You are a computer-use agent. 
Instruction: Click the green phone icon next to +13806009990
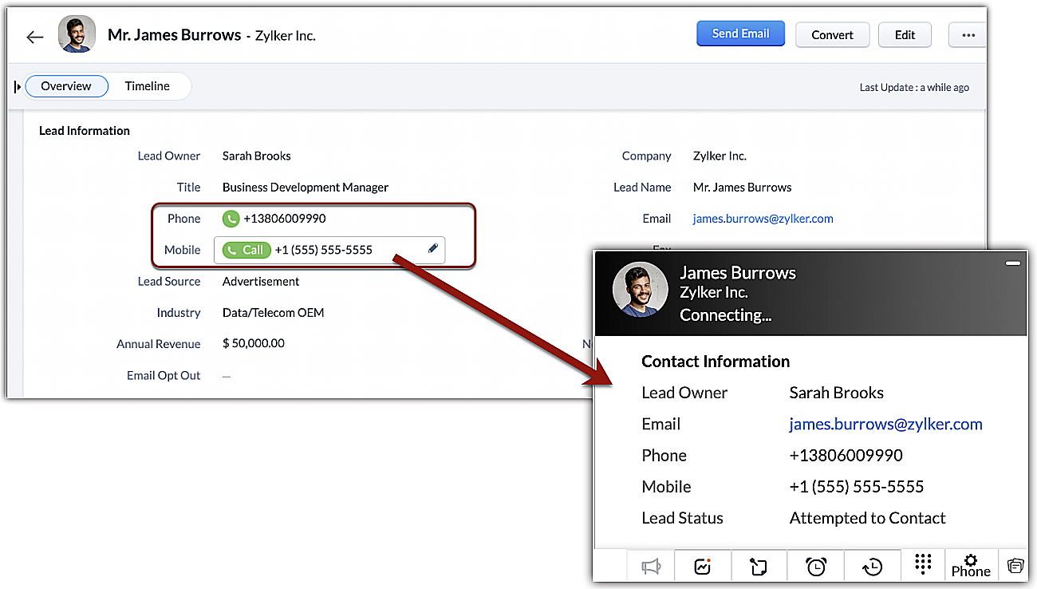231,219
